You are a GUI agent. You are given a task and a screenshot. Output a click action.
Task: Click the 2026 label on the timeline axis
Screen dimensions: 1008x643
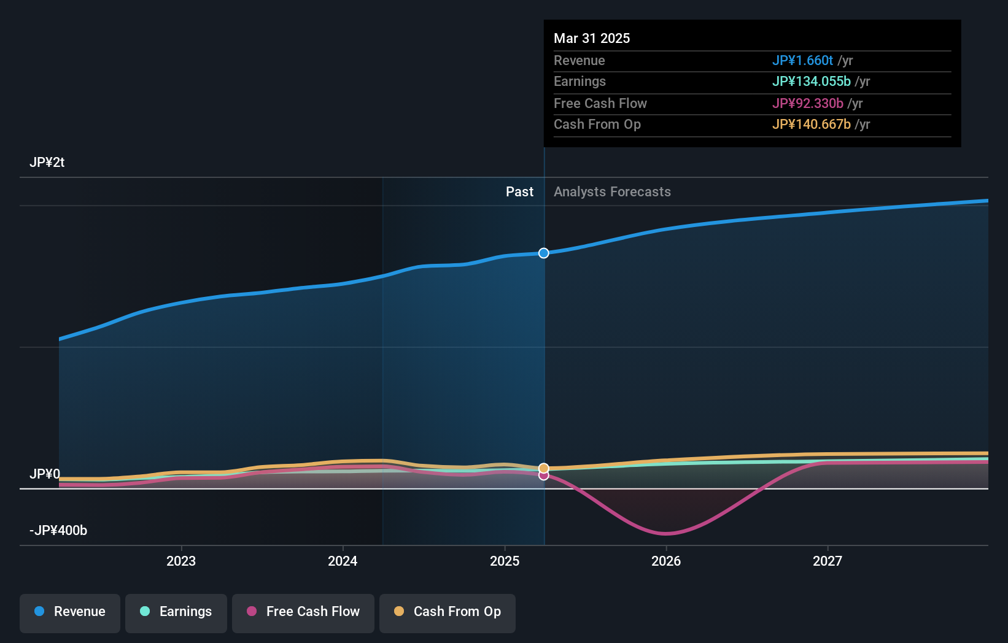point(667,561)
